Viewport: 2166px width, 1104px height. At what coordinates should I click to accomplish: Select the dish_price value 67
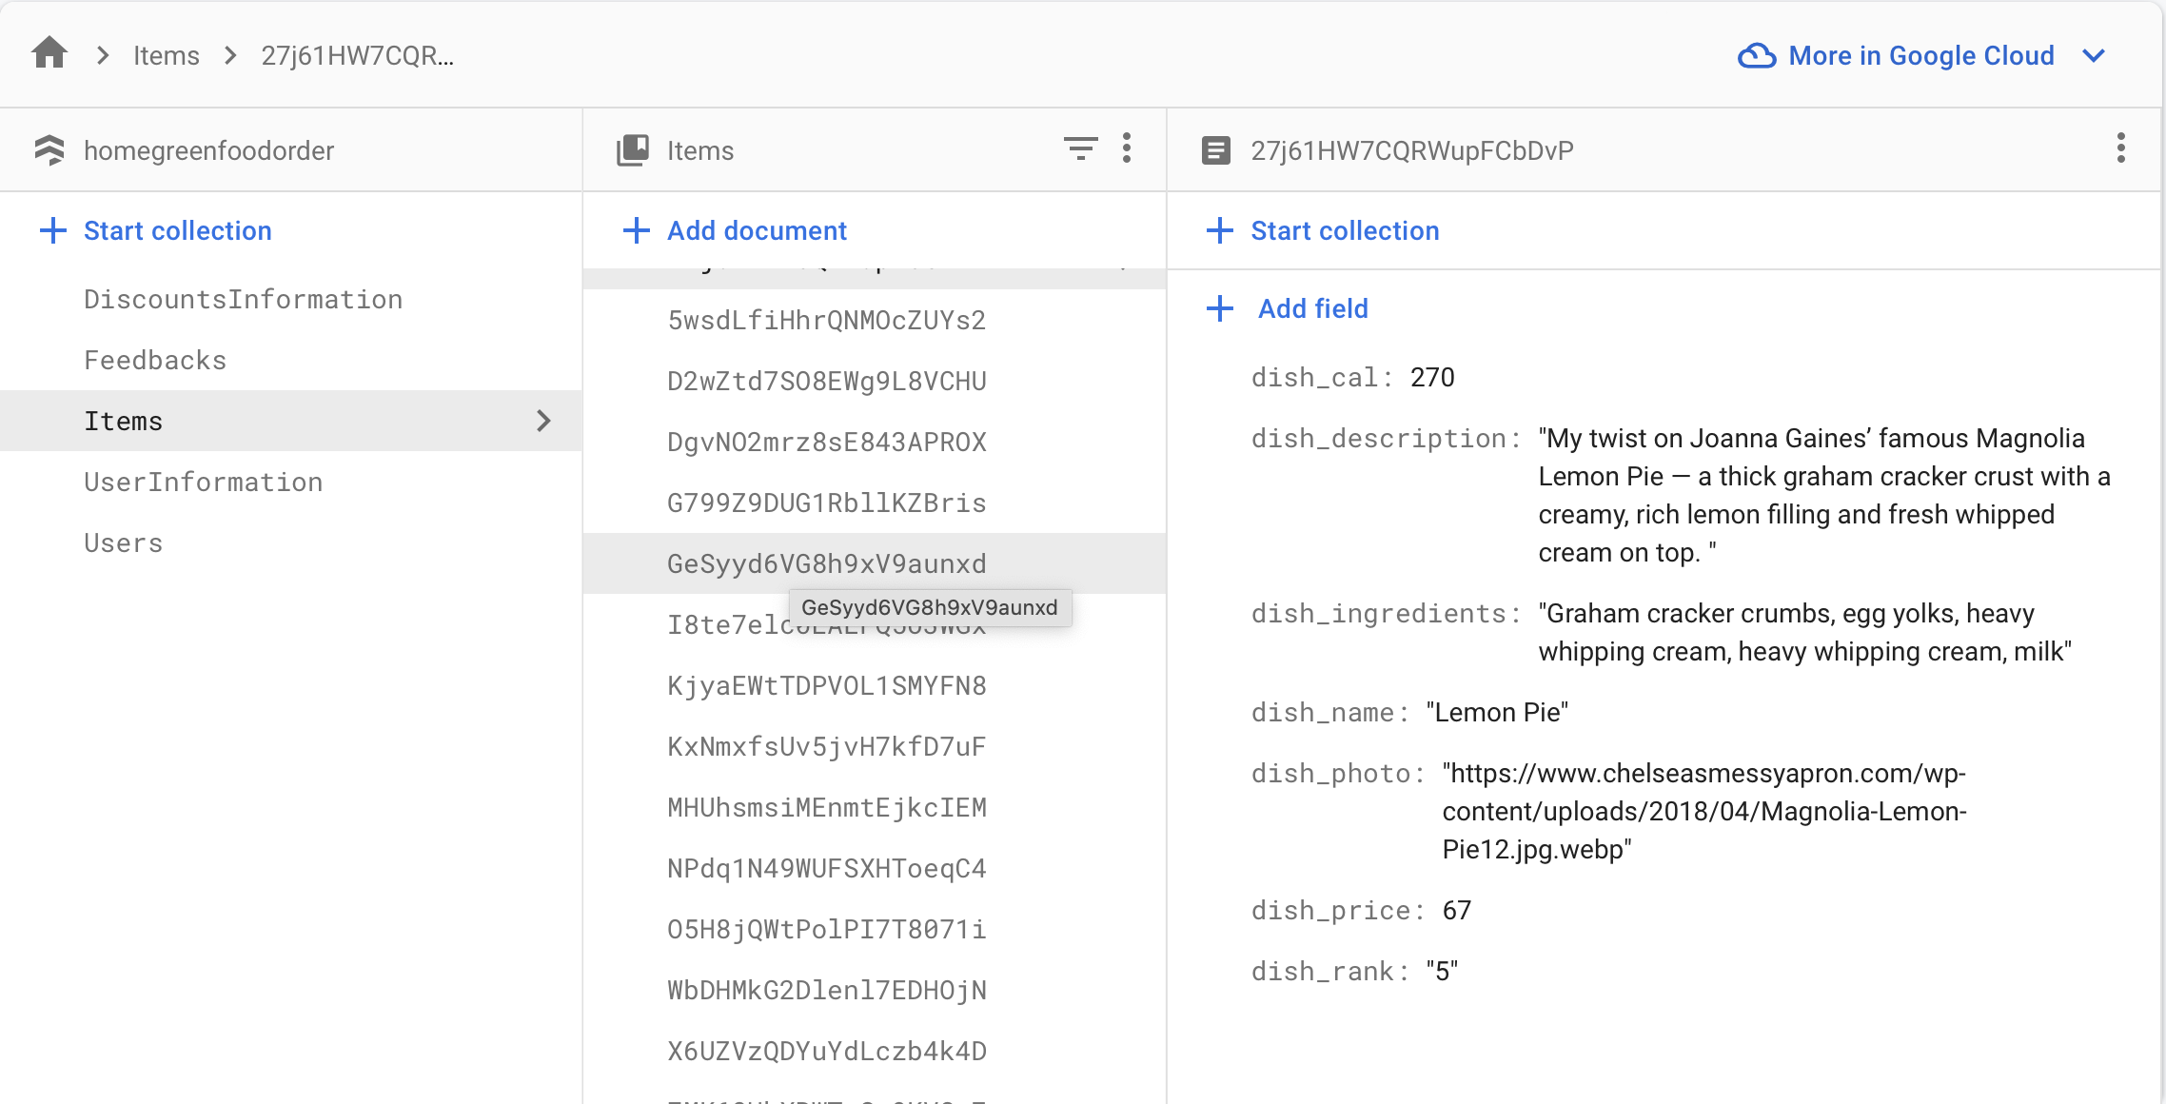tap(1456, 911)
